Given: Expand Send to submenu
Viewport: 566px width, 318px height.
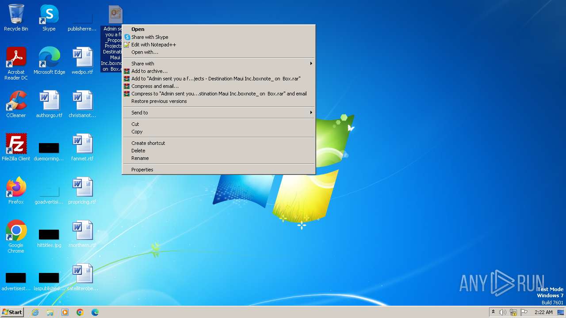Looking at the screenshot, I should click(219, 113).
